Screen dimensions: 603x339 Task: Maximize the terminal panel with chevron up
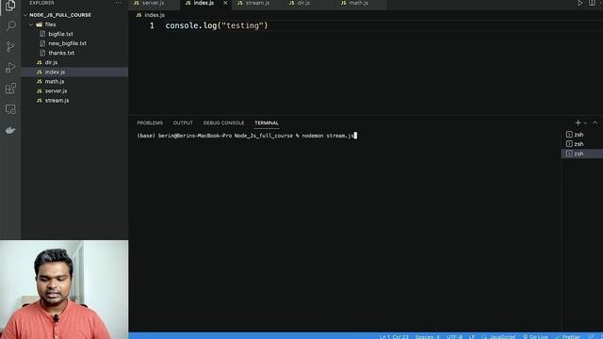(x=595, y=123)
